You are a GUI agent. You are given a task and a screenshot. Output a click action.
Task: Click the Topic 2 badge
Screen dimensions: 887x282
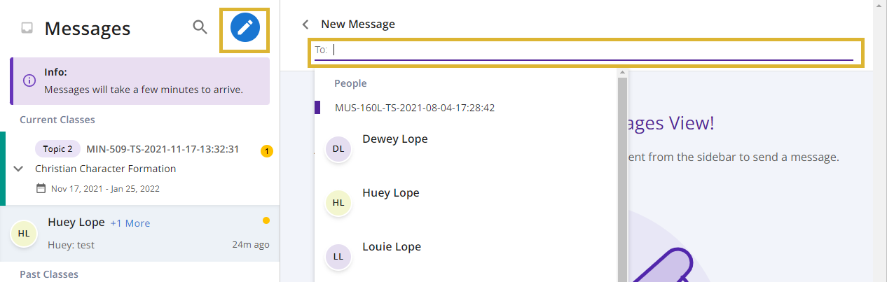tap(57, 149)
